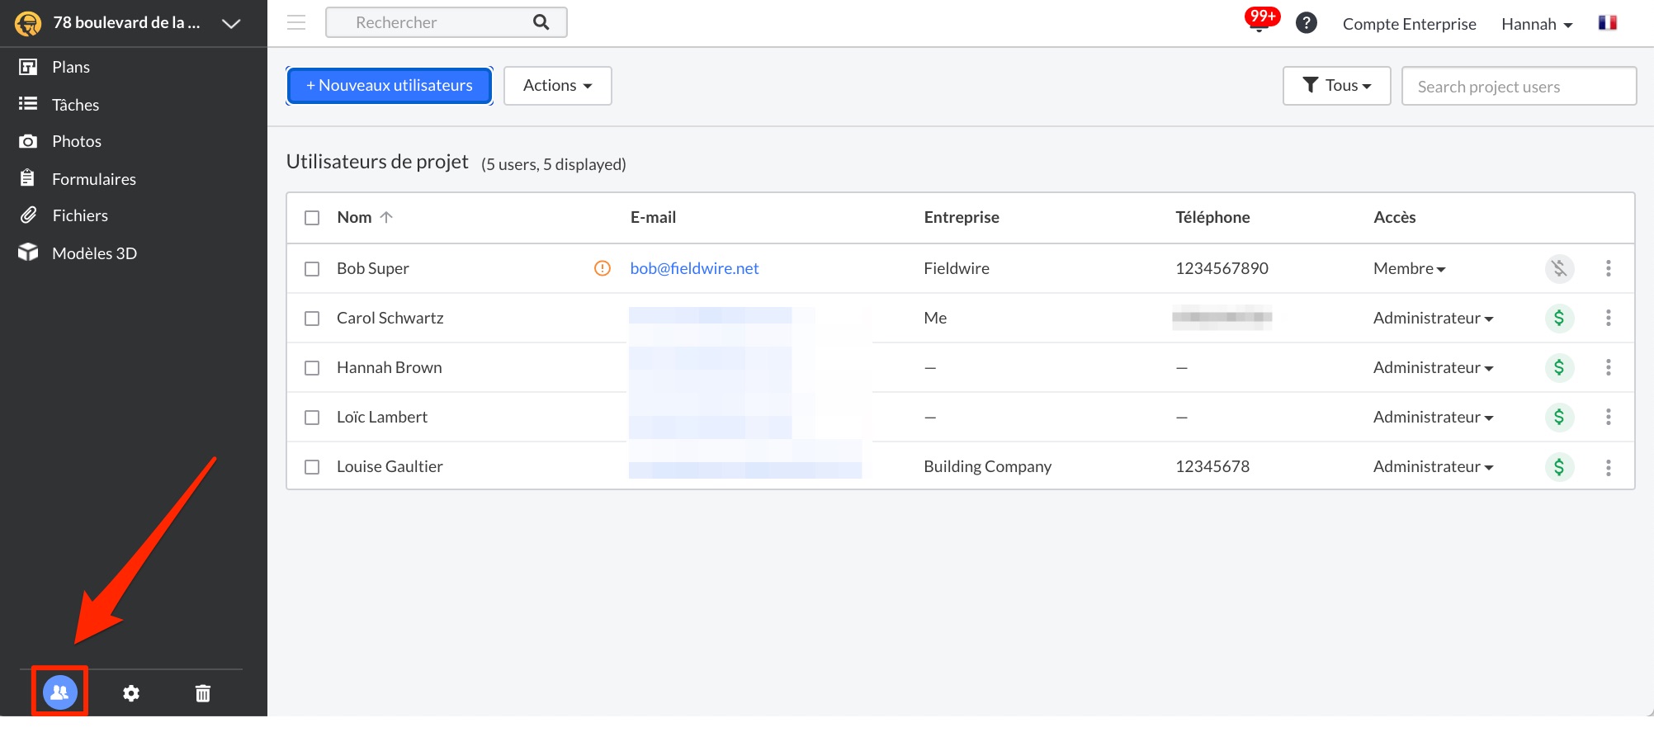Click the dollar icon for Louise Gaultier
1654x751 pixels.
[1559, 467]
